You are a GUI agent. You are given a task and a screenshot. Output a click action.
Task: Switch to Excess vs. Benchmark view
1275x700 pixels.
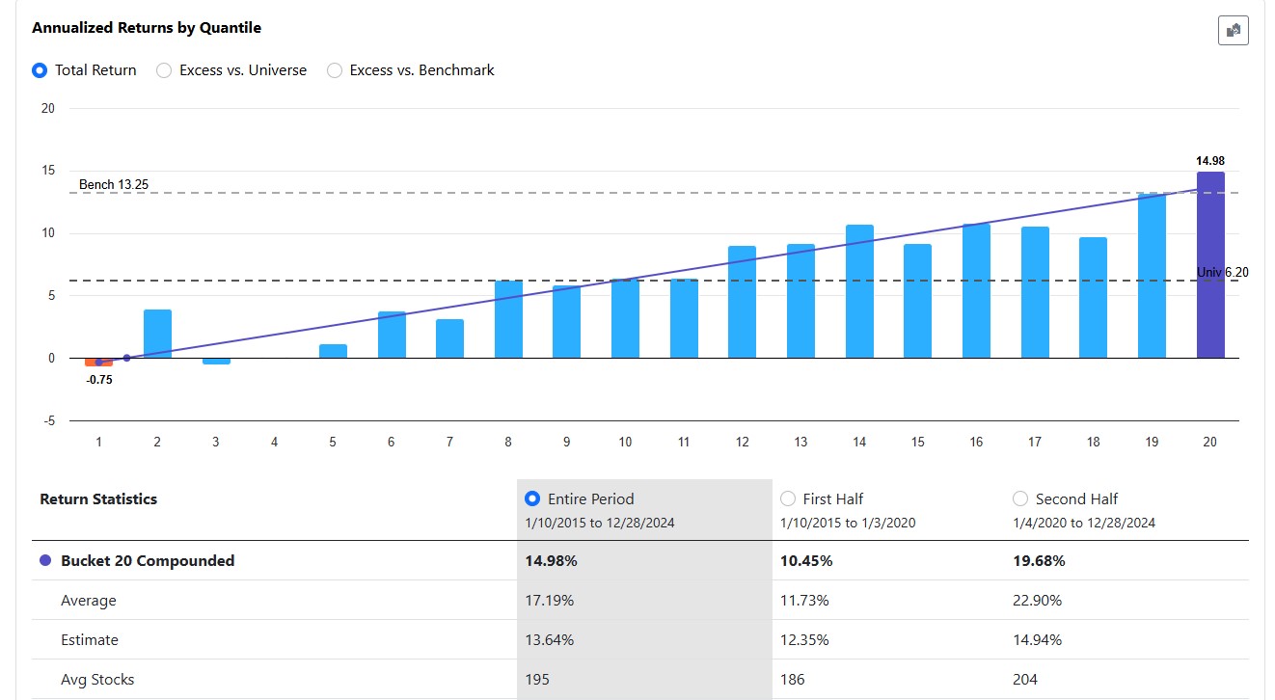click(335, 70)
